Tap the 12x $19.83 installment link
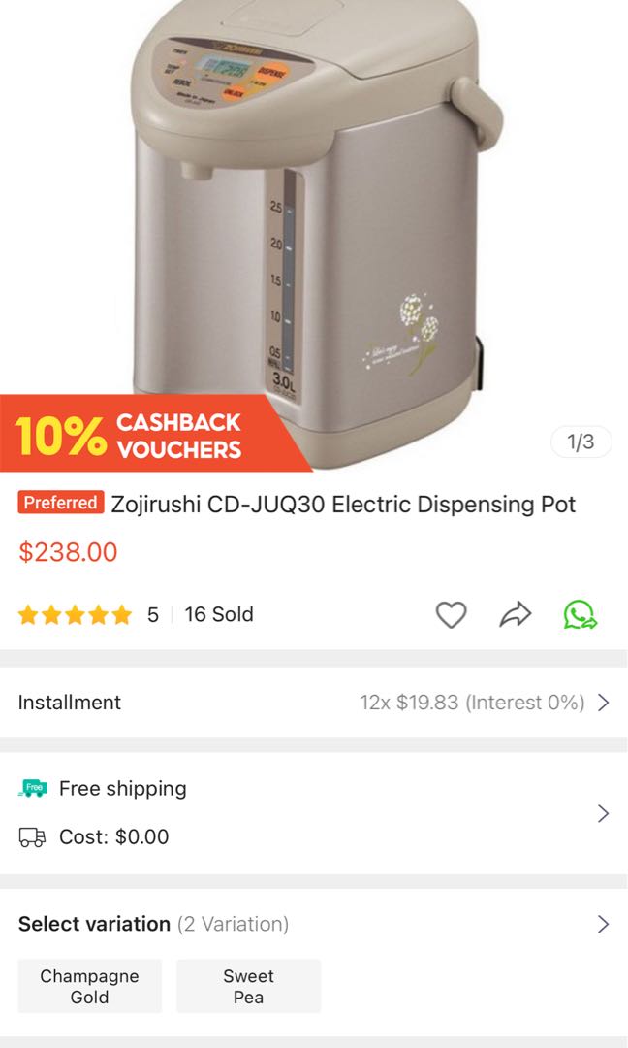The image size is (628, 1048). coord(473,703)
